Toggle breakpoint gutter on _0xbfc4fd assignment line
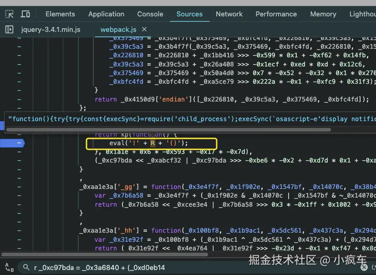Screen dimensions: 376x275 pyautogui.click(x=19, y=81)
